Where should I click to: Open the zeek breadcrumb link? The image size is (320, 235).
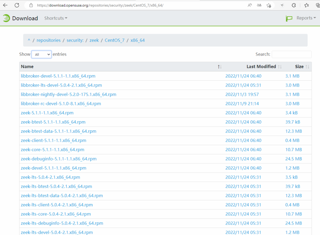coord(94,40)
